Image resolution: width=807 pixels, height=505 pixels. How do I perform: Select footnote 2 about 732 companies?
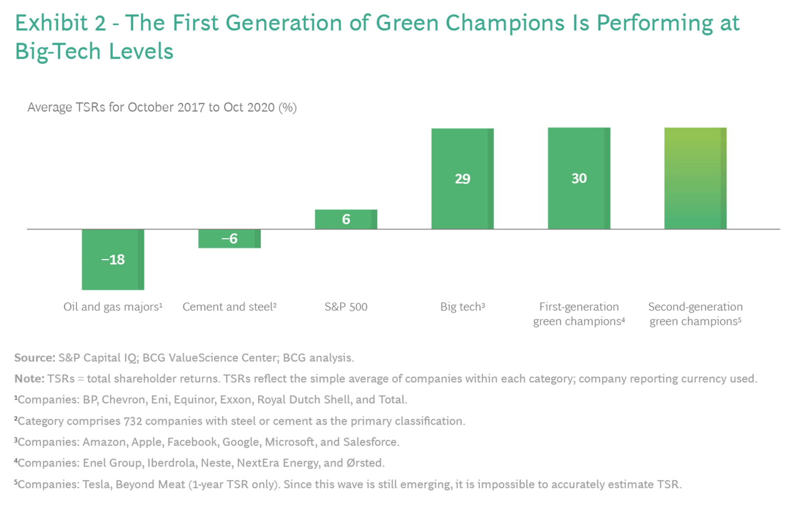[240, 421]
